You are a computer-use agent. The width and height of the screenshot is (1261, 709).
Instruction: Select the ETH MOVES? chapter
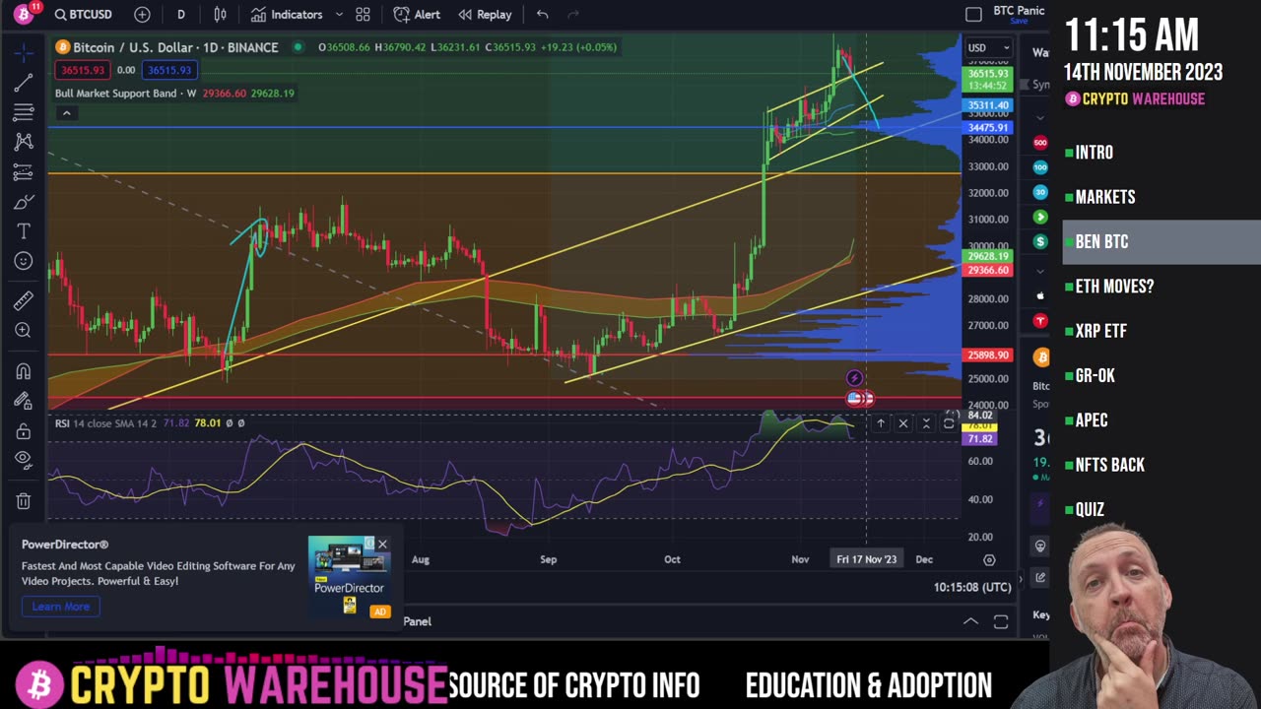[x=1114, y=287]
